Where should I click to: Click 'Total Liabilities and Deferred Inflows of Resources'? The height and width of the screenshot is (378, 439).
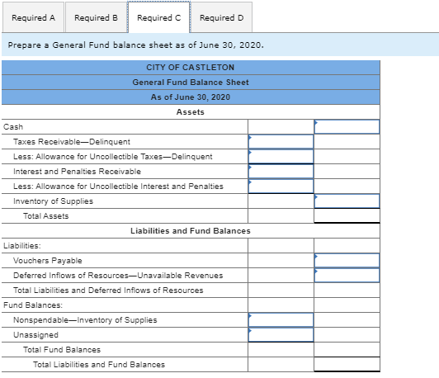pos(108,290)
